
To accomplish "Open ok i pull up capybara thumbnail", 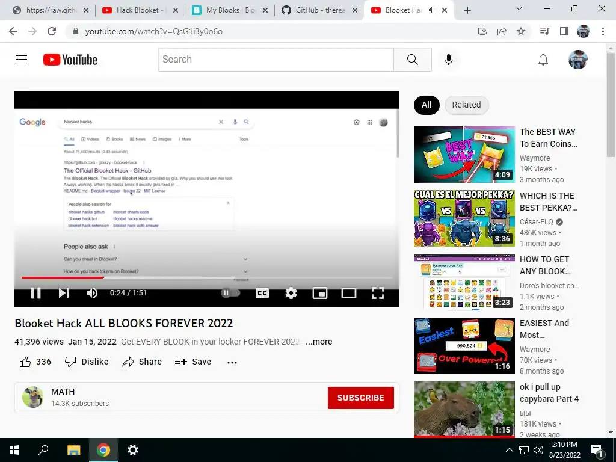I will click(x=464, y=409).
